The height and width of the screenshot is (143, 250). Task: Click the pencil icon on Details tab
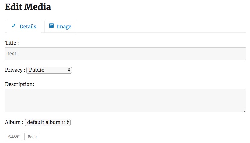[x=14, y=26]
